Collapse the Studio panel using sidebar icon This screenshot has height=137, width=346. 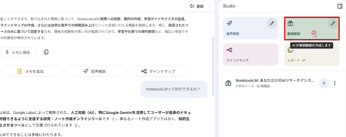tap(340, 6)
